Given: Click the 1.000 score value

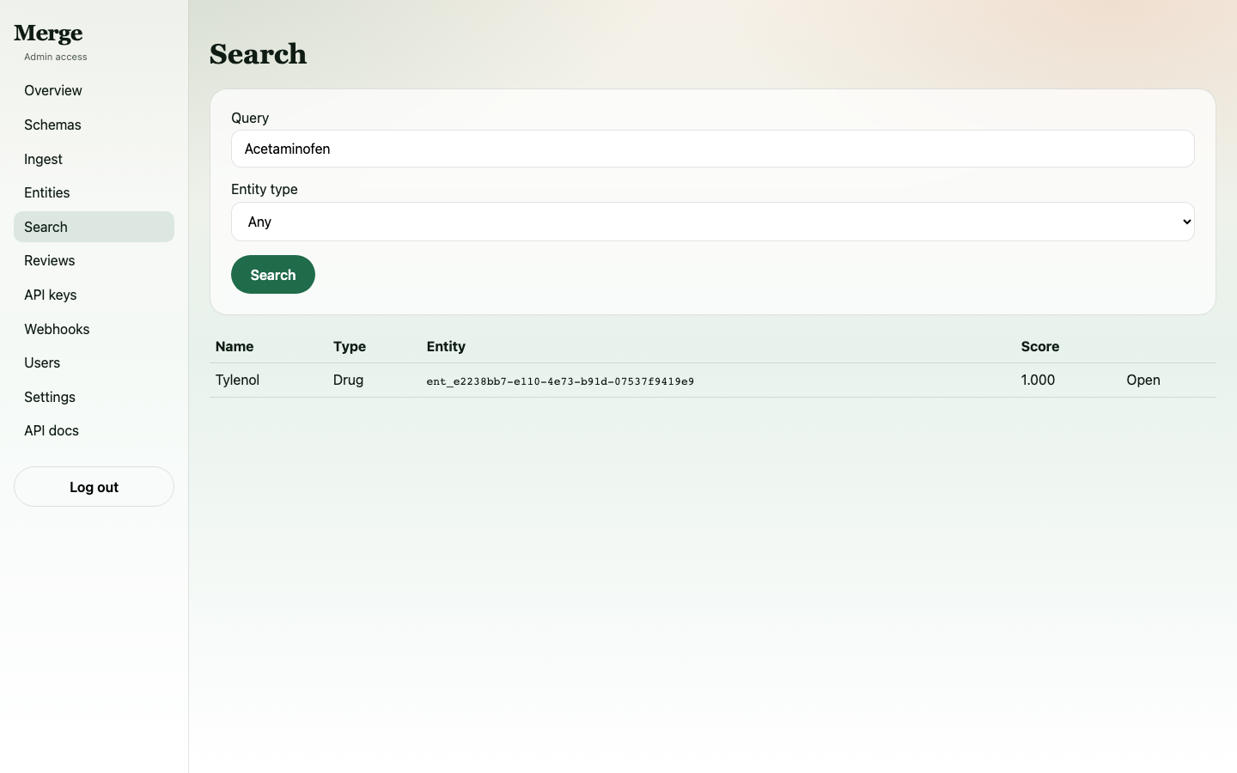Looking at the screenshot, I should pyautogui.click(x=1038, y=380).
